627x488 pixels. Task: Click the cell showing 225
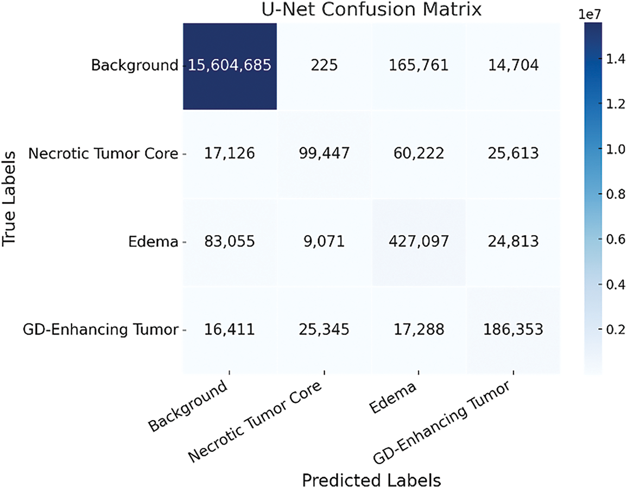(x=324, y=66)
